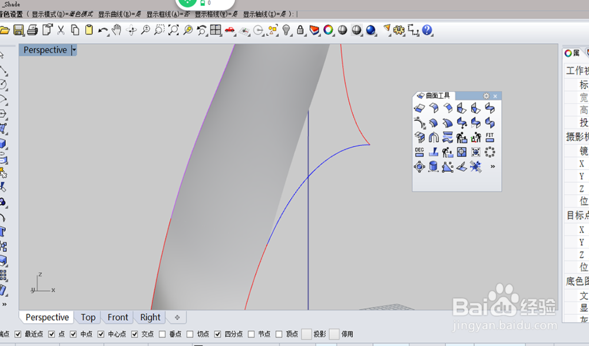
Task: Click the blue help question mark icon
Action: pyautogui.click(x=427, y=30)
